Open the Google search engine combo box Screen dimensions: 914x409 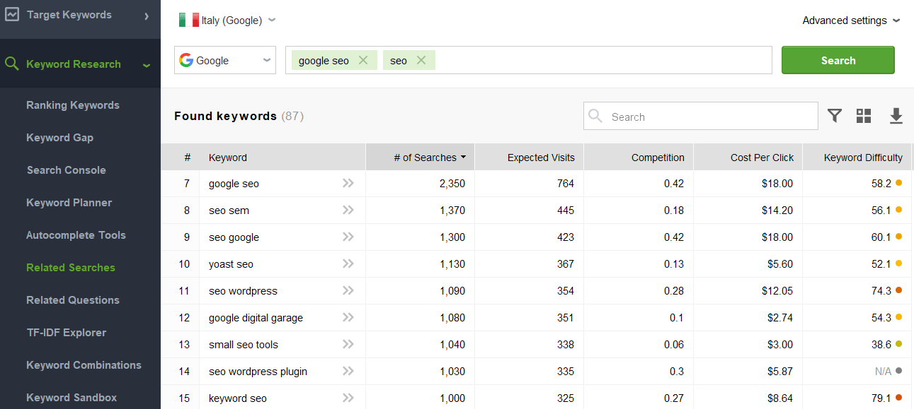click(x=225, y=60)
